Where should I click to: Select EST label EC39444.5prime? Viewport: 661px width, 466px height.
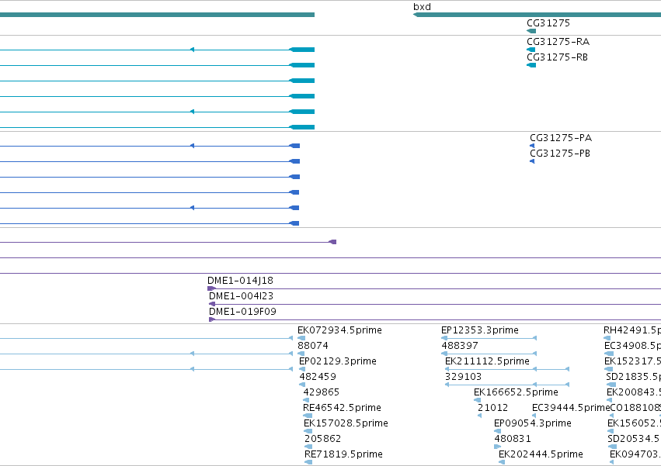coord(571,408)
